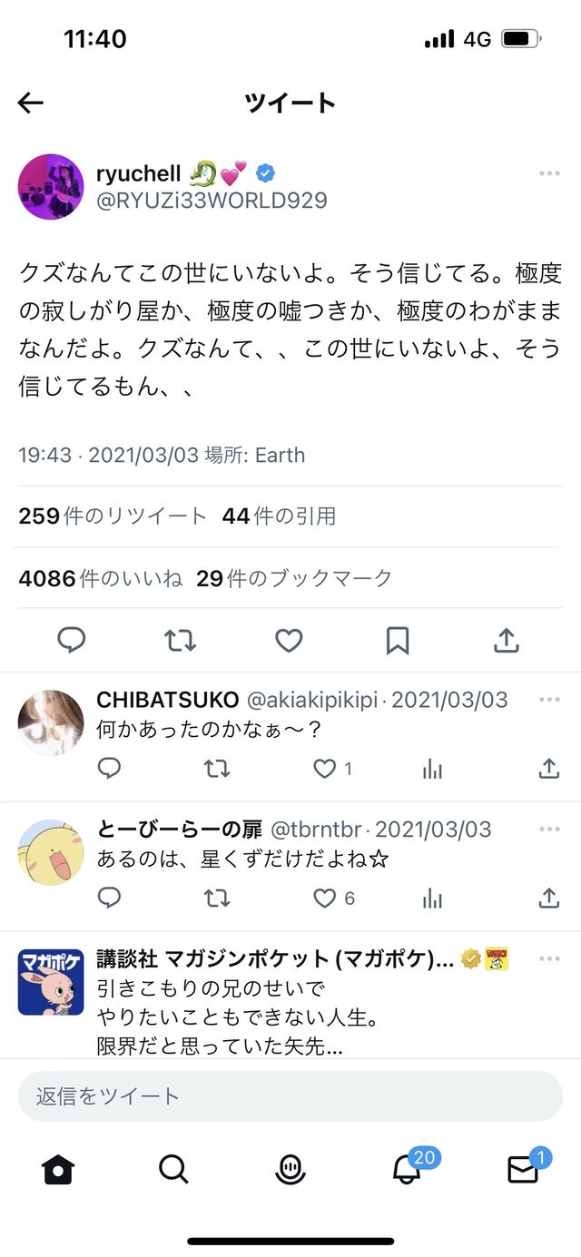Screen dimensions: 581x1257
Task: Bookmark the main tweet
Action: 398,641
